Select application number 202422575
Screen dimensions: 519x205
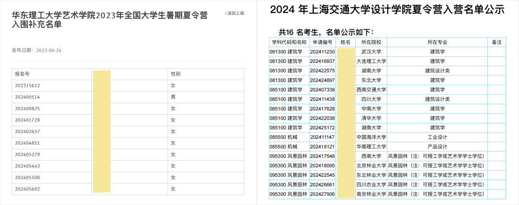(x=323, y=71)
